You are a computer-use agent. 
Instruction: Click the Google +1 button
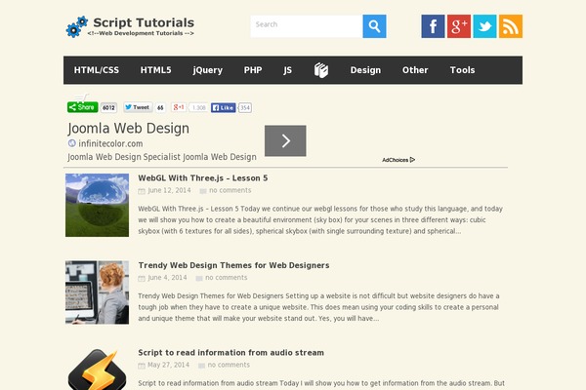pyautogui.click(x=179, y=107)
